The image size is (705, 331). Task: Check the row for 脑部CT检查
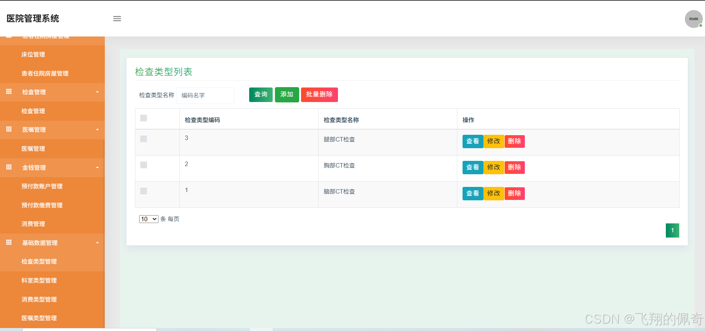pos(144,191)
